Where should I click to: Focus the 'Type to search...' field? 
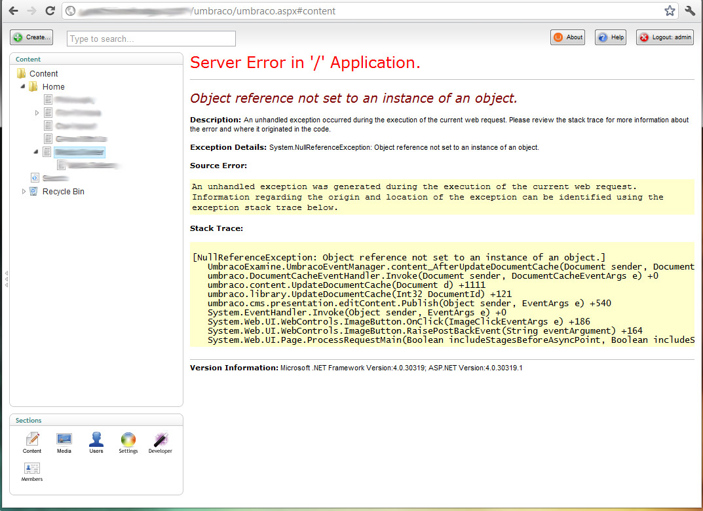pos(151,39)
